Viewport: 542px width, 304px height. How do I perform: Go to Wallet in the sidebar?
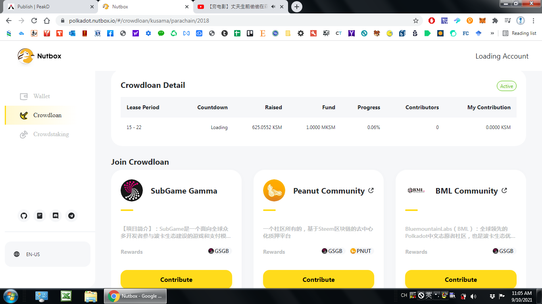click(42, 96)
